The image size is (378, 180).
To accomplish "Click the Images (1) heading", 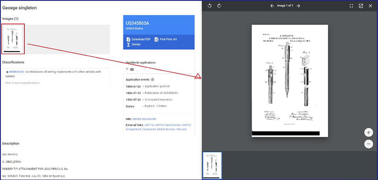I will click(10, 19).
